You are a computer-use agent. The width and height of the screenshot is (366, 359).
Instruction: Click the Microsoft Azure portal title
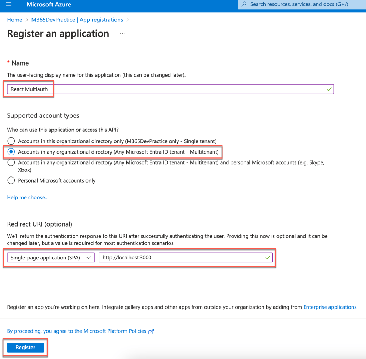pos(49,5)
